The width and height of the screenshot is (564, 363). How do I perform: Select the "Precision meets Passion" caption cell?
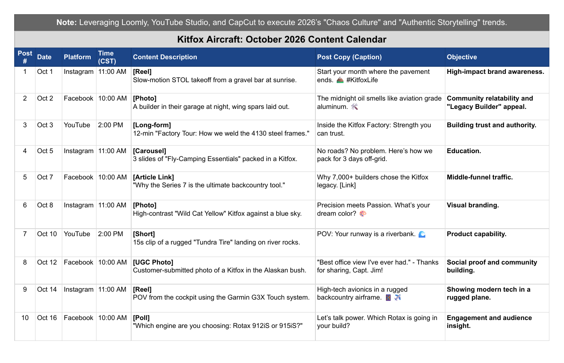(380, 214)
